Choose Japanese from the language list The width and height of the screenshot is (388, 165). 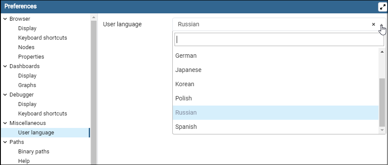coord(276,70)
